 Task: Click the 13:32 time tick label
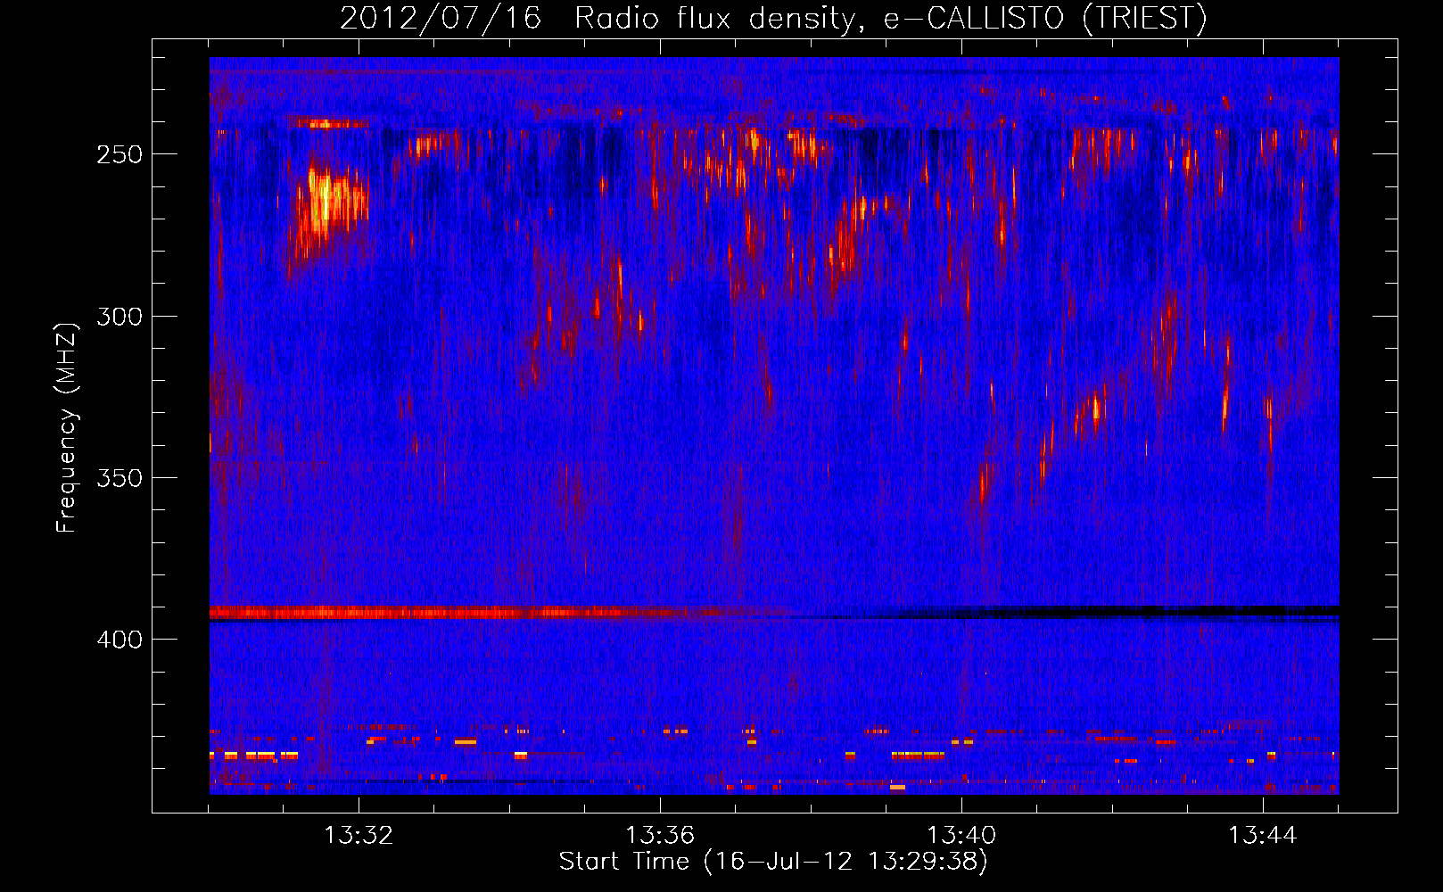point(359,835)
